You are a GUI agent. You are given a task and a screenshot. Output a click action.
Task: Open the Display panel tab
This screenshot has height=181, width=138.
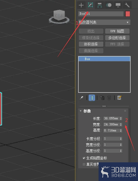click(x=118, y=5)
